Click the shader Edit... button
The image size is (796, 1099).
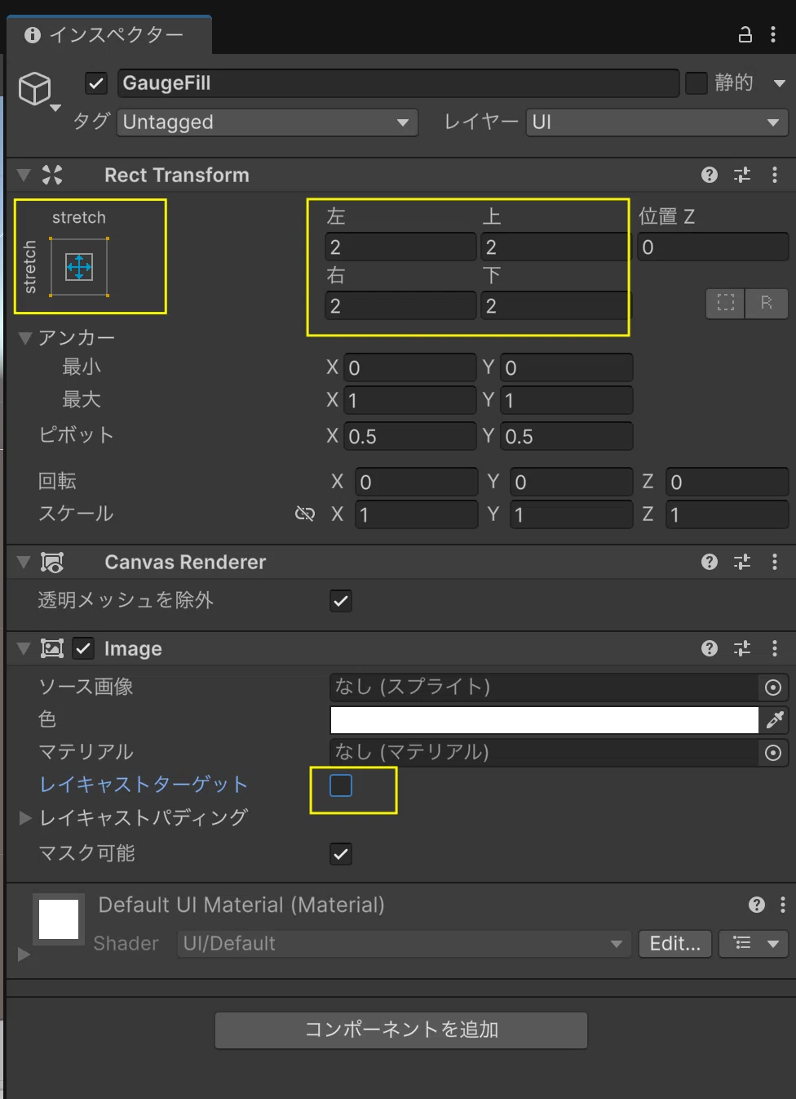[x=675, y=944]
